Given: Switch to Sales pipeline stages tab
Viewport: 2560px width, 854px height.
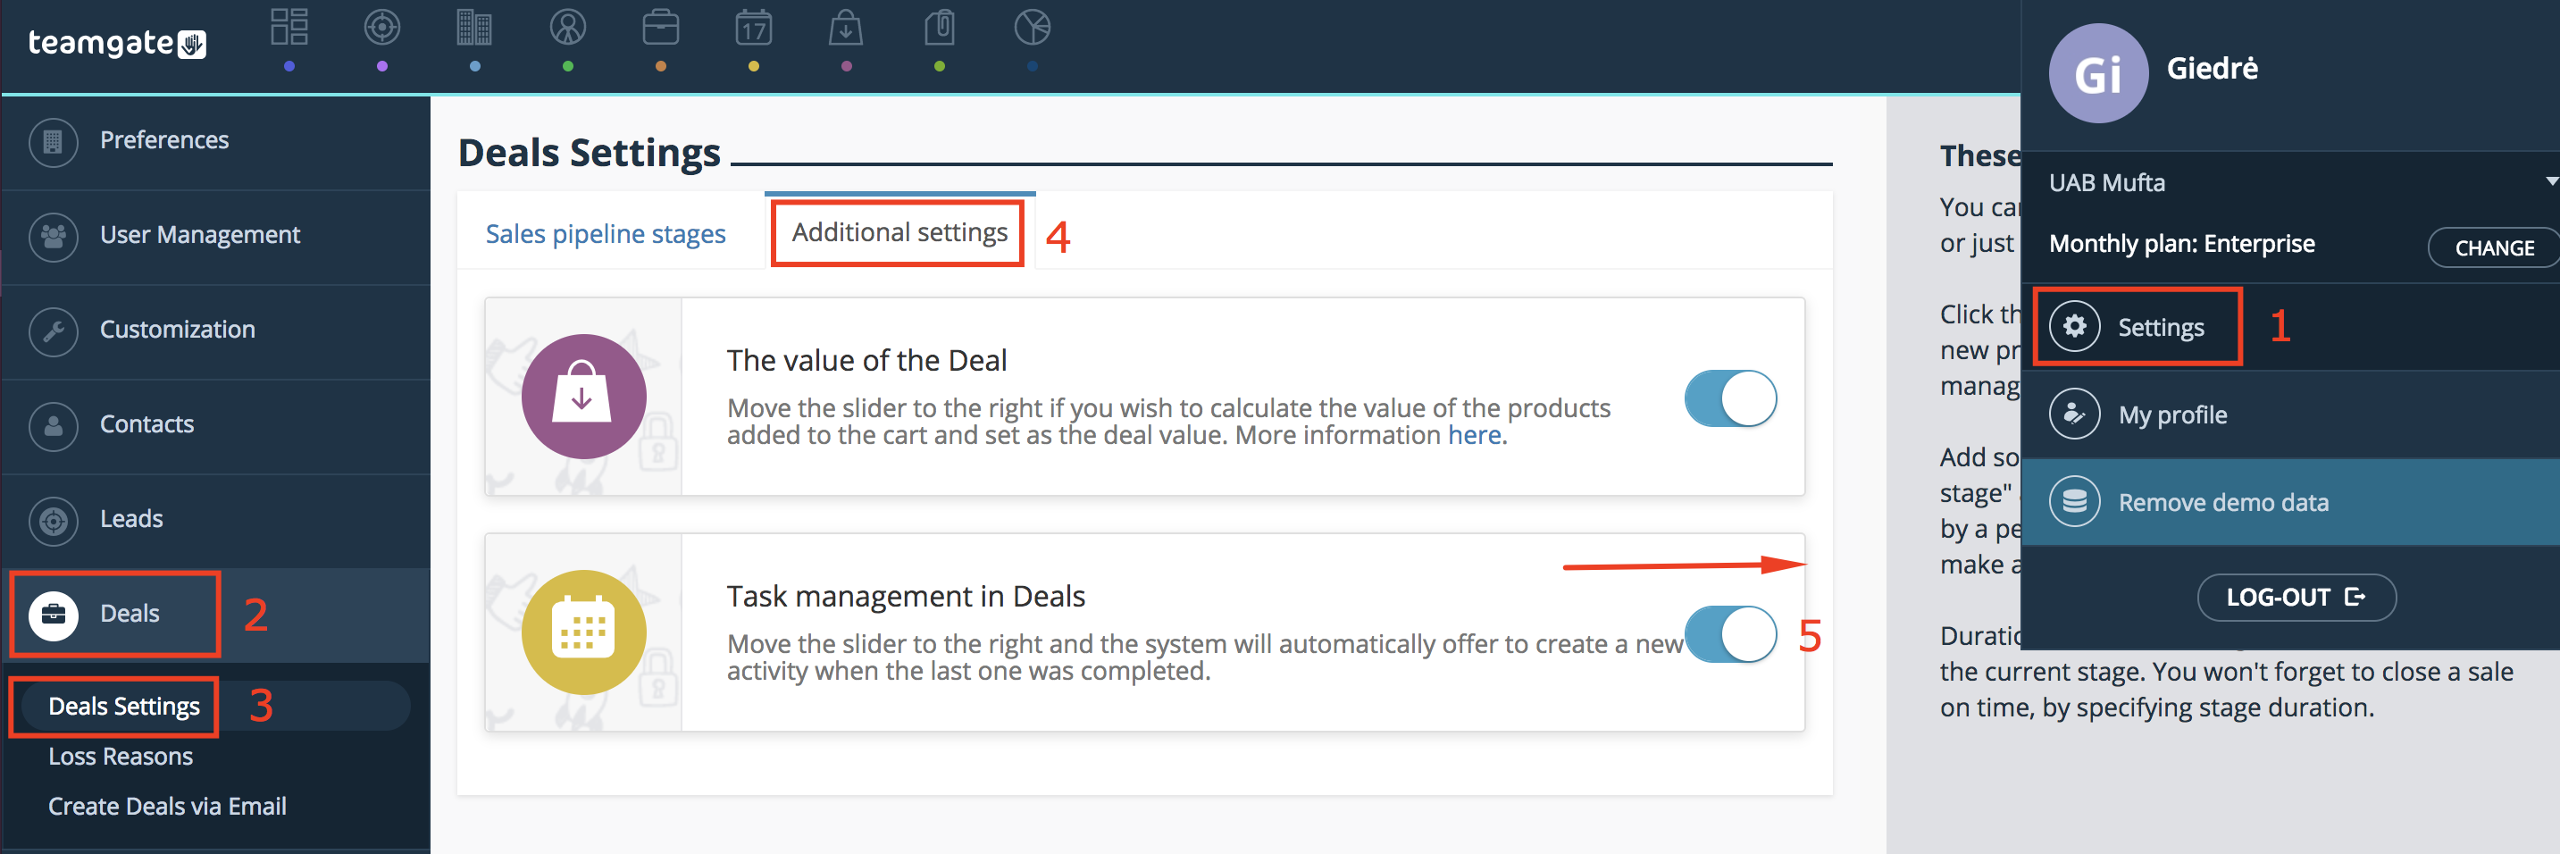Looking at the screenshot, I should click(x=606, y=234).
